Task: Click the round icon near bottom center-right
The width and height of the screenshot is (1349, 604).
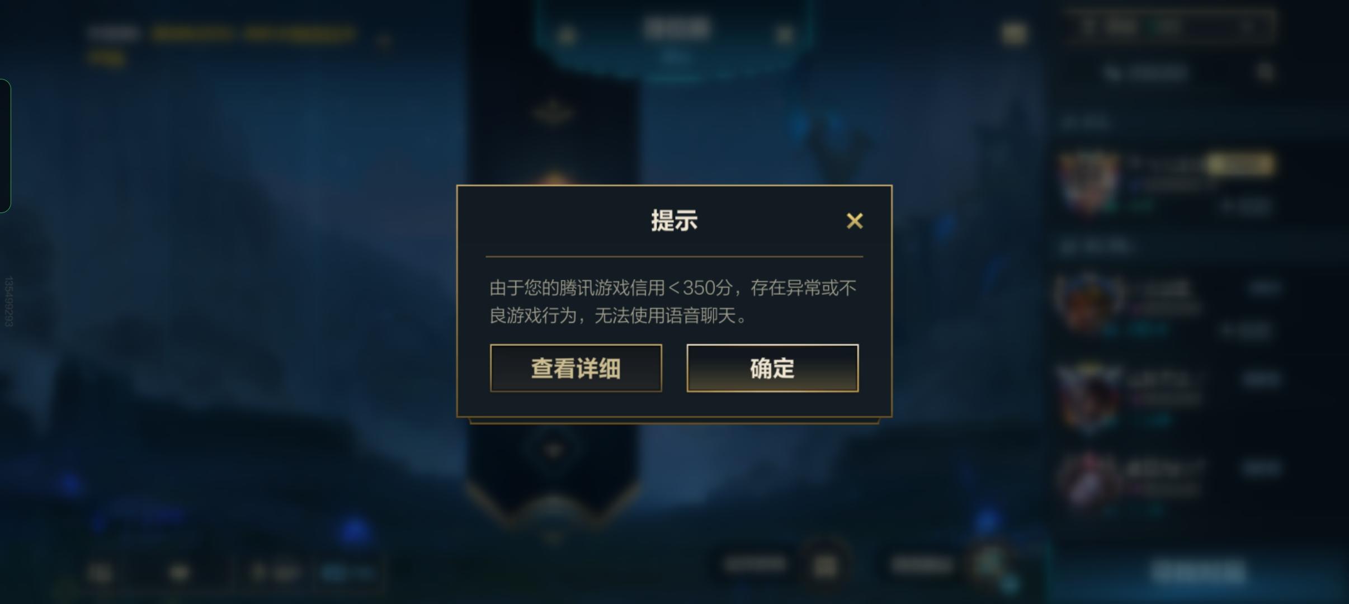Action: click(824, 566)
